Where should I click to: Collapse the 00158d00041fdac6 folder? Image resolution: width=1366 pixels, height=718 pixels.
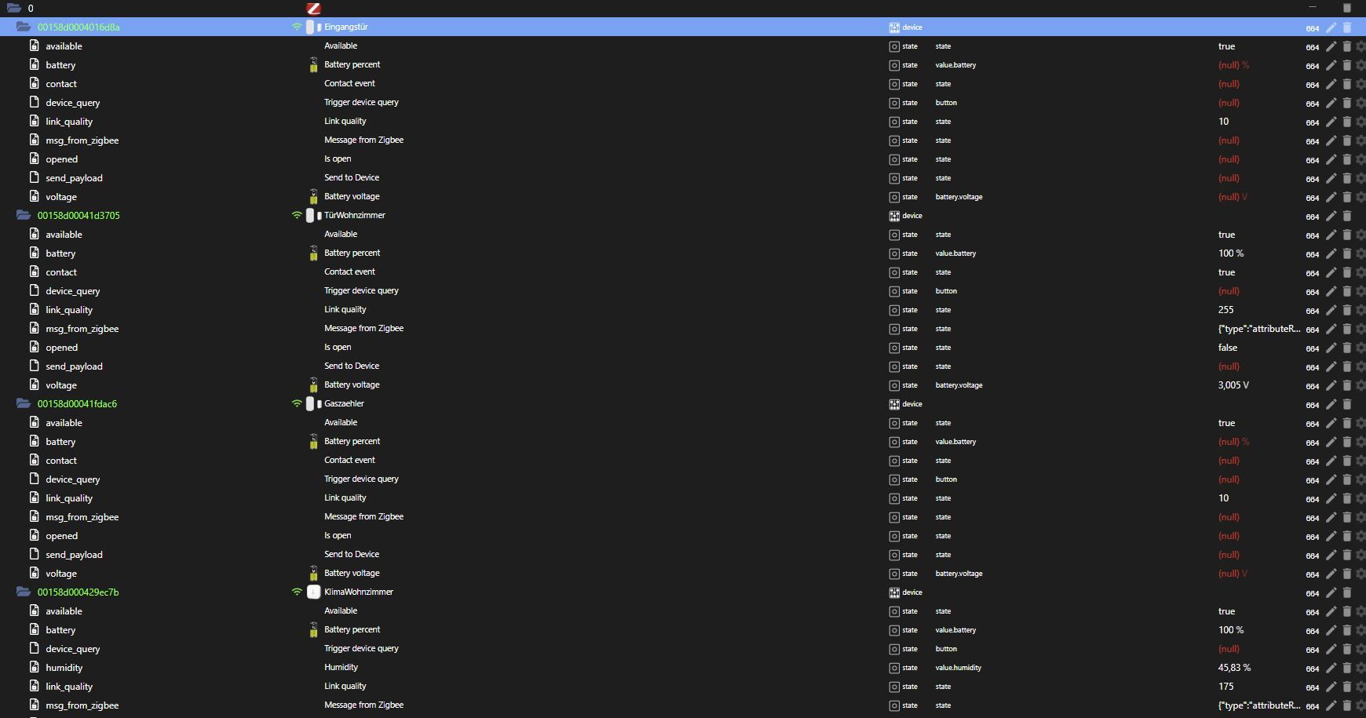coord(24,403)
